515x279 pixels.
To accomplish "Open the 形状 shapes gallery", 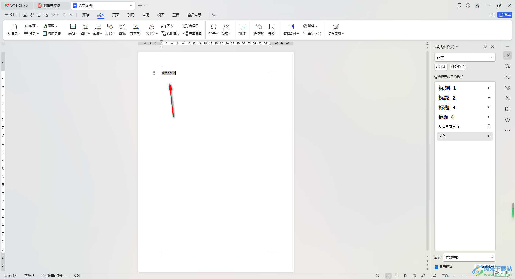I will tap(110, 30).
